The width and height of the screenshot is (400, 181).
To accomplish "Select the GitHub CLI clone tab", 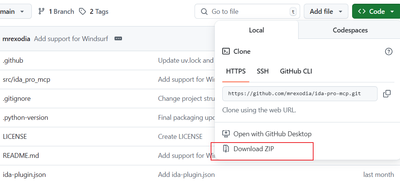I will coord(296,71).
